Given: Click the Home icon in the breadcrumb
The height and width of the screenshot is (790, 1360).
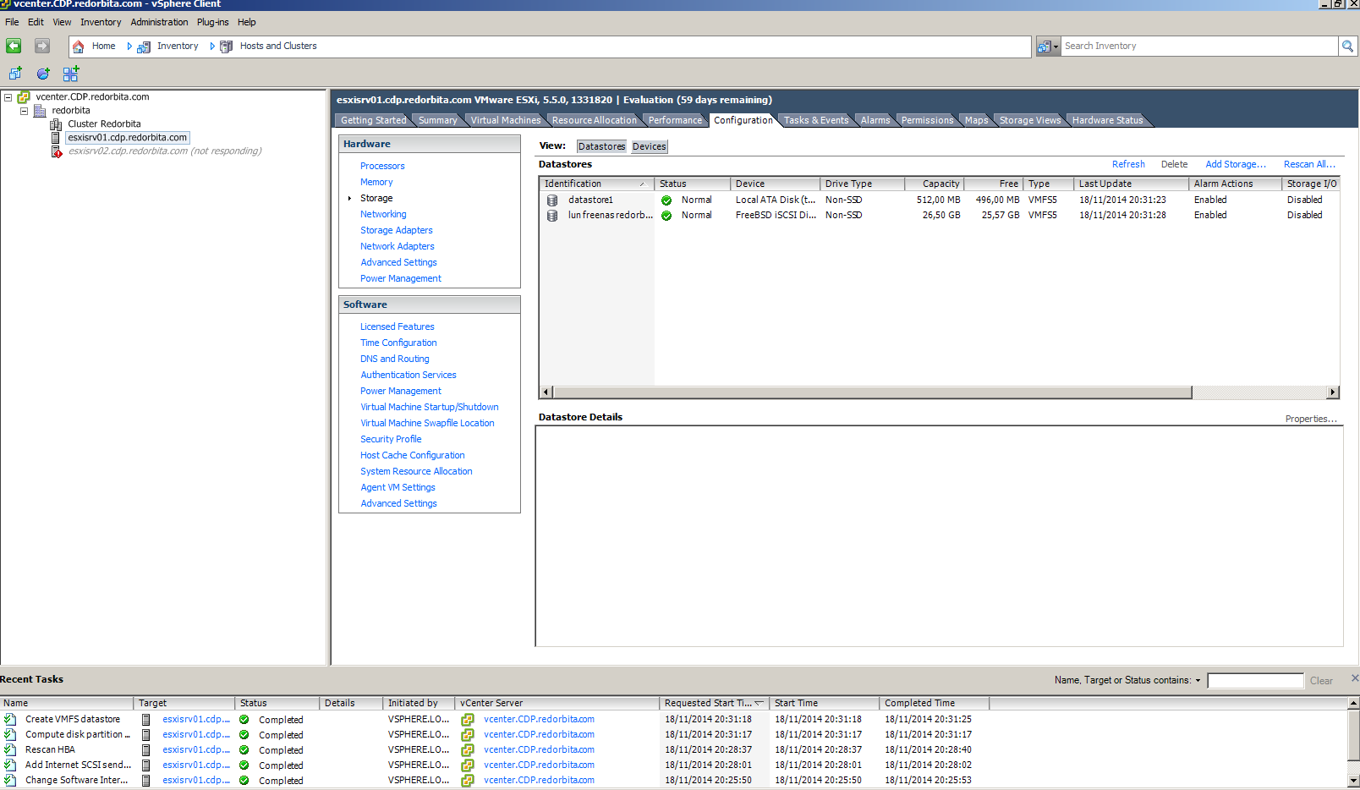Looking at the screenshot, I should (79, 47).
